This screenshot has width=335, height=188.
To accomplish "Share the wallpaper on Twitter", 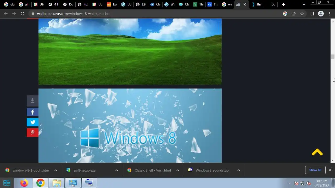I will point(32,122).
